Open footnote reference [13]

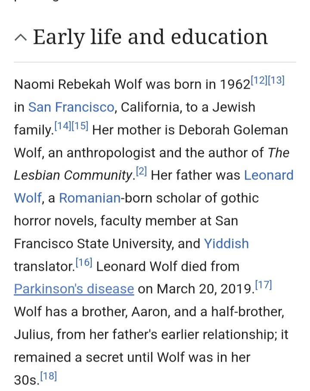click(276, 80)
